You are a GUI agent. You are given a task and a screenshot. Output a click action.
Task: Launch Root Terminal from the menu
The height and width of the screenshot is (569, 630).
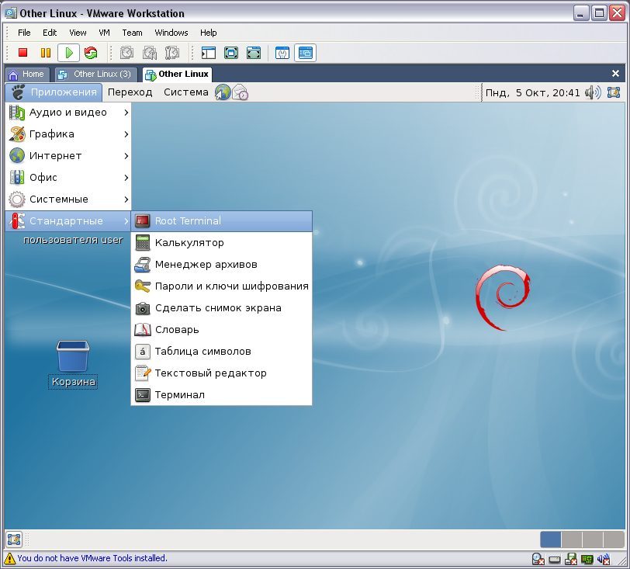[222, 221]
